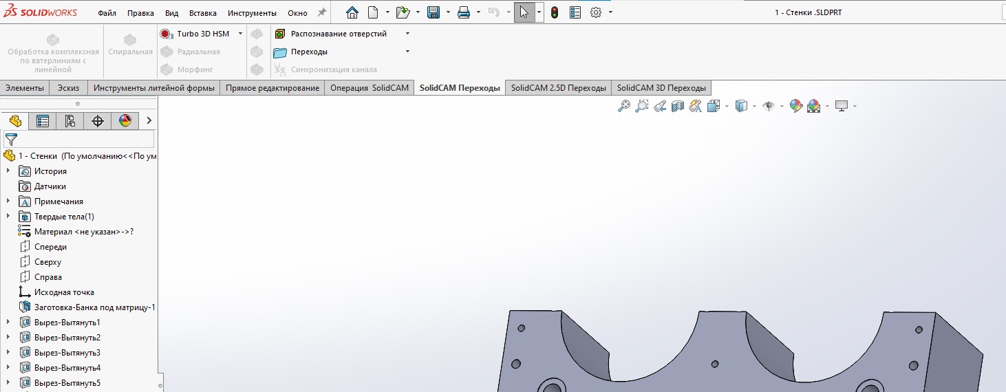
Task: Switch to Прямое редактирование tab
Action: coord(272,88)
